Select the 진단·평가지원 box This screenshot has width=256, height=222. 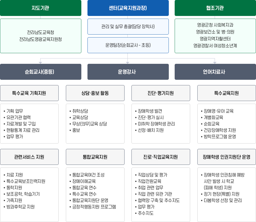161,93
